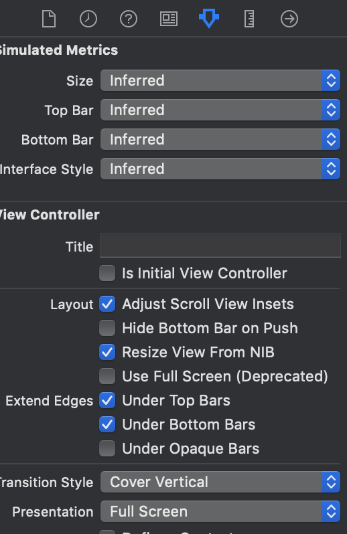Image resolution: width=347 pixels, height=534 pixels.
Task: Show the History inspector clock icon
Action: click(x=88, y=19)
